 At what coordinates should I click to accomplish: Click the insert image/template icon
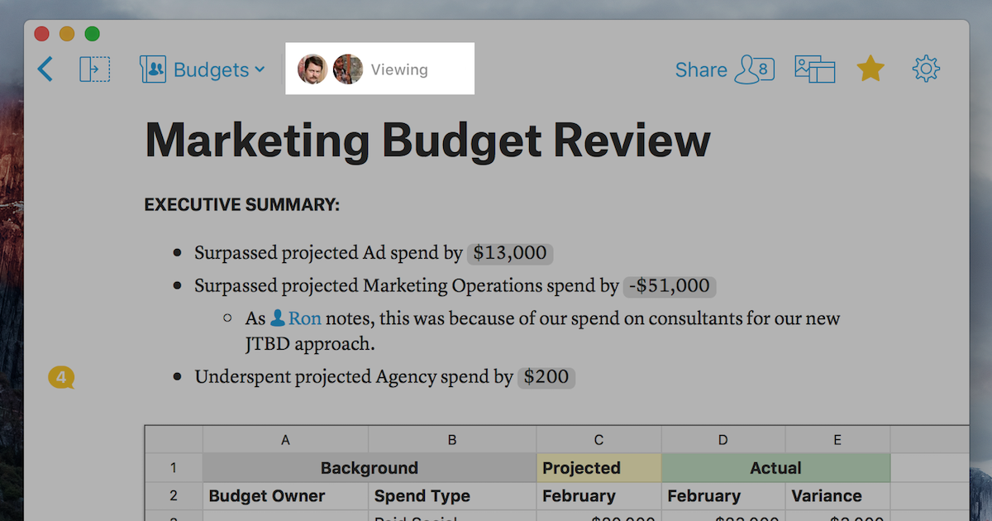[814, 69]
